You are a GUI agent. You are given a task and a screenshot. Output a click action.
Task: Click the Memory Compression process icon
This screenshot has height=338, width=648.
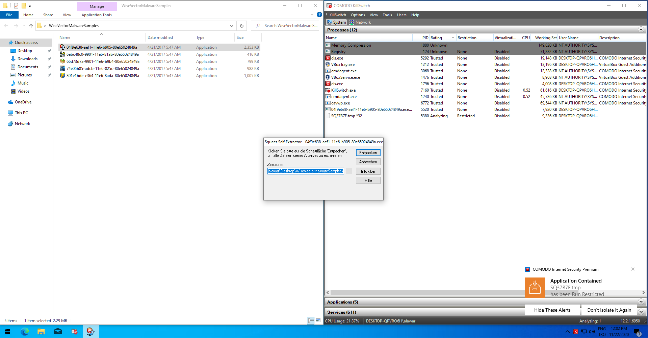[x=328, y=45]
